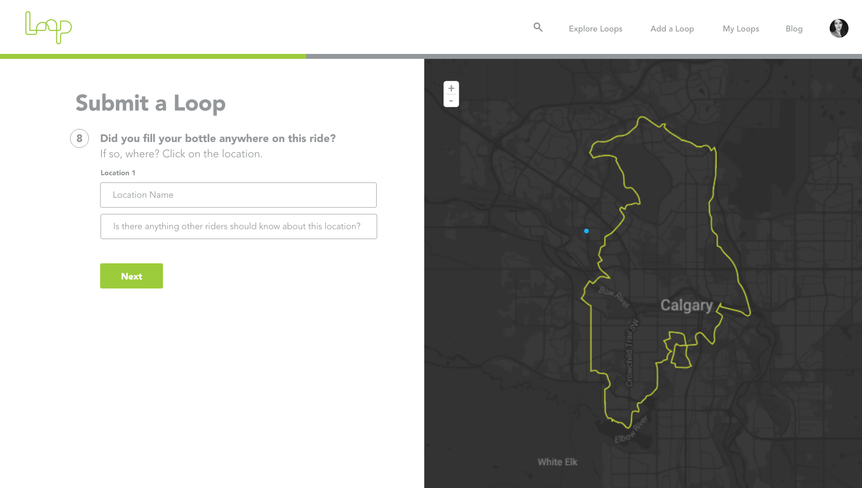Go to Add a Loop
The height and width of the screenshot is (488, 862).
coord(672,29)
